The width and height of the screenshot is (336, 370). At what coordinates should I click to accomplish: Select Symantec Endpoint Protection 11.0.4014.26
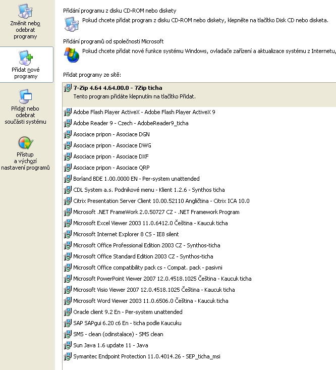146,356
